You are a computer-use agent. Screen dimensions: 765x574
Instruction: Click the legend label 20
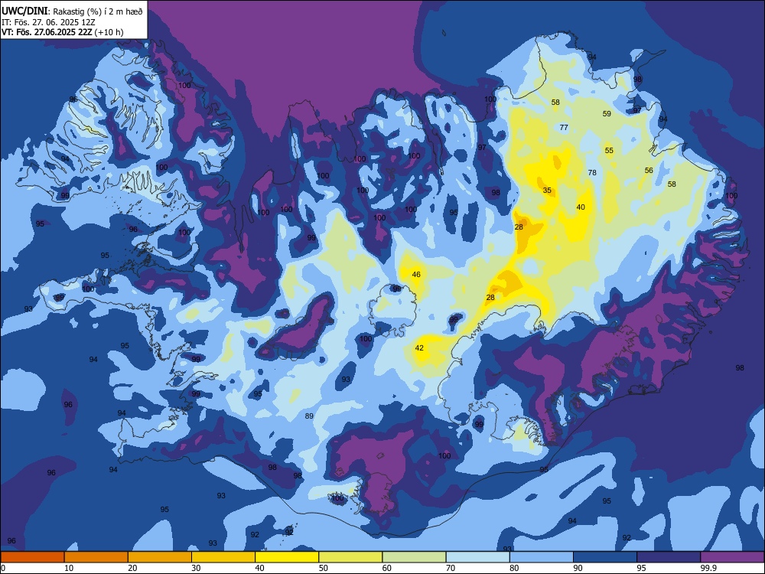(x=132, y=568)
